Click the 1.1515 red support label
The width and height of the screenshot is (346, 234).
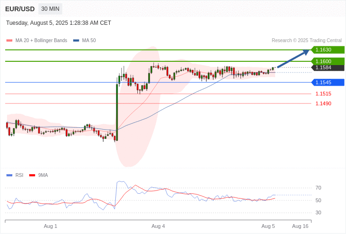(323, 94)
